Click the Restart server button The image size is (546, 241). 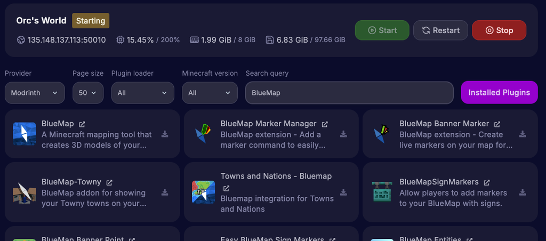coord(440,30)
